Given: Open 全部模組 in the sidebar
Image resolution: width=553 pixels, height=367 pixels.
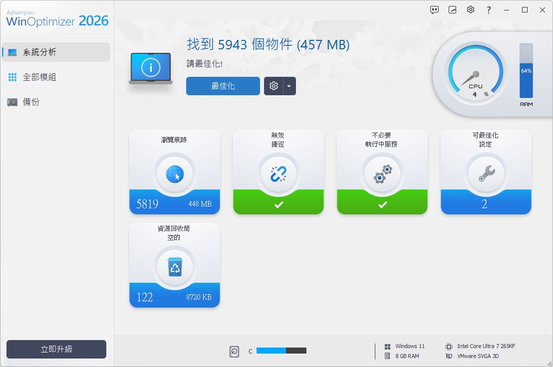Looking at the screenshot, I should pos(56,77).
